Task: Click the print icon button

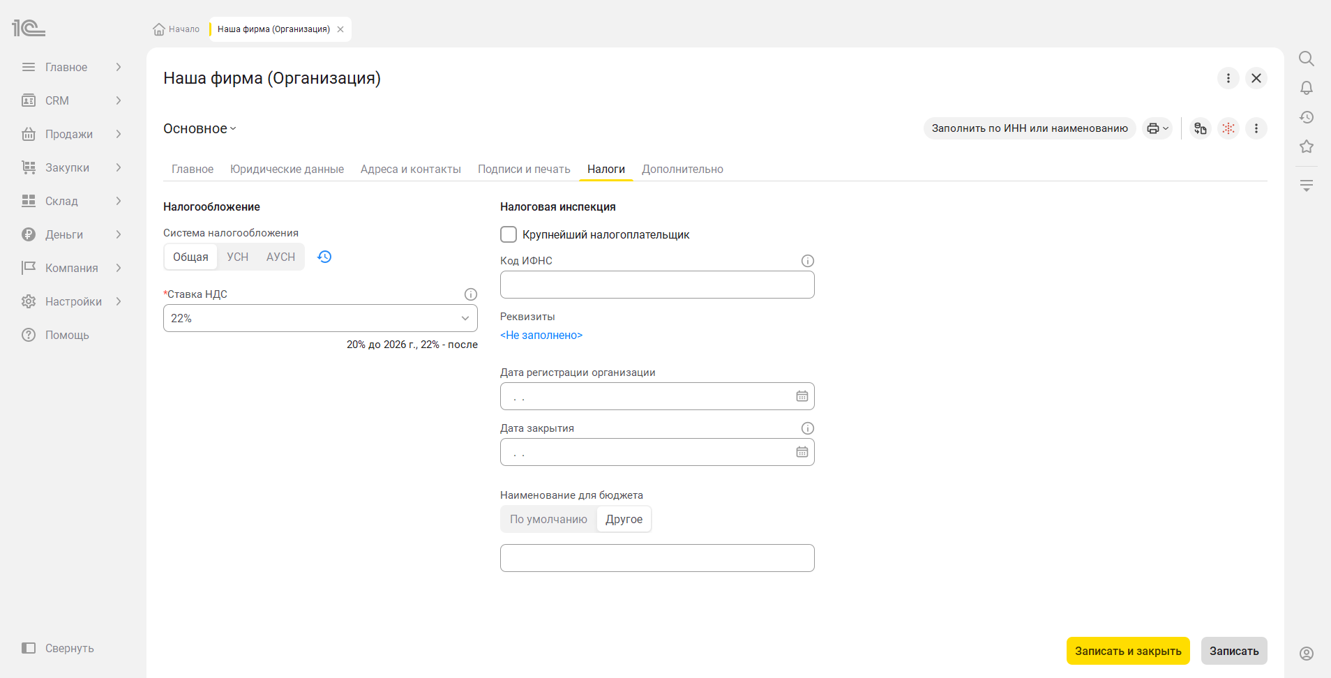Action: (1157, 128)
